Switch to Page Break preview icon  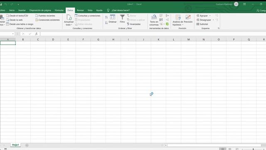point(237,149)
